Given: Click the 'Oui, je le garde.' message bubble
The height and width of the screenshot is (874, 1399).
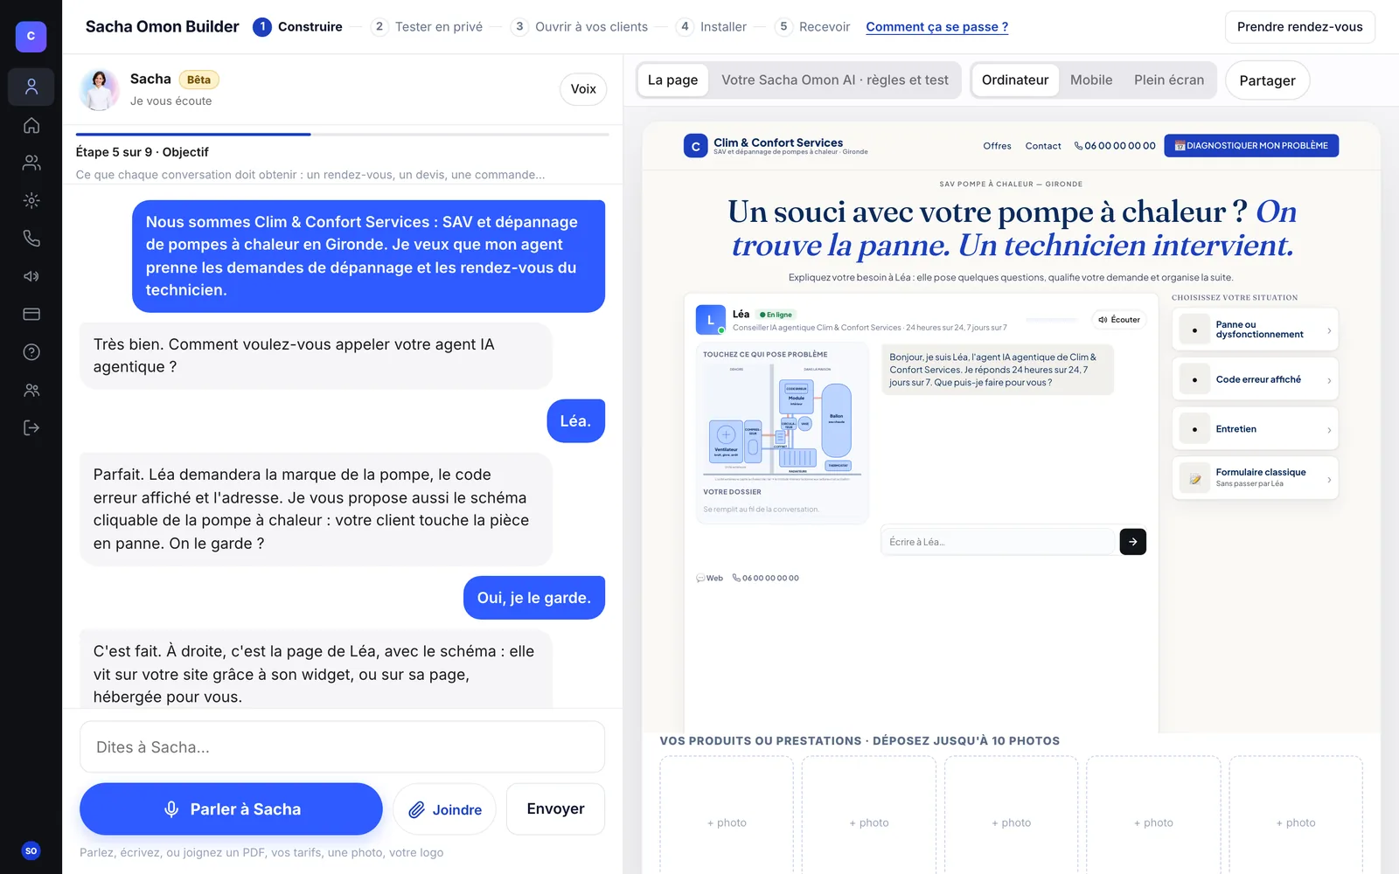Looking at the screenshot, I should click(x=534, y=598).
